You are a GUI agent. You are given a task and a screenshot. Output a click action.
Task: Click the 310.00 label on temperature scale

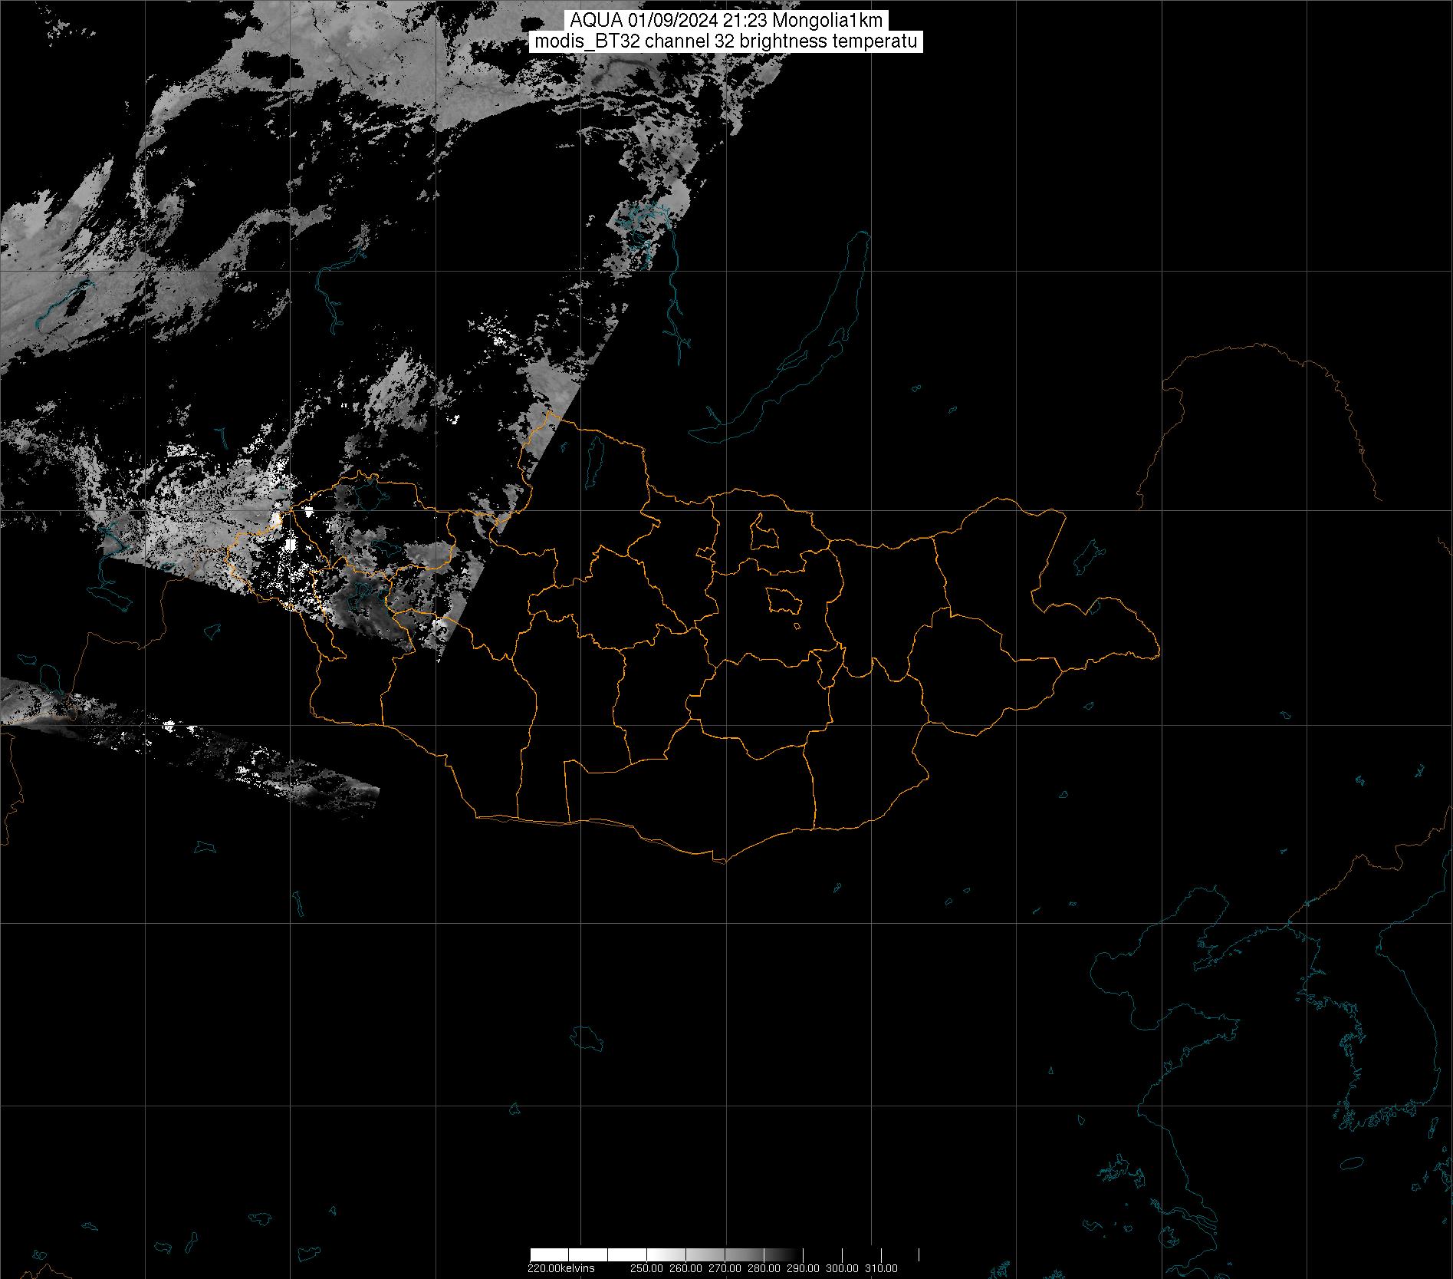(x=881, y=1268)
